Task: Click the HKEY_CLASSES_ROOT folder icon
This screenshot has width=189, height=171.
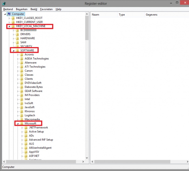Action: [13, 18]
